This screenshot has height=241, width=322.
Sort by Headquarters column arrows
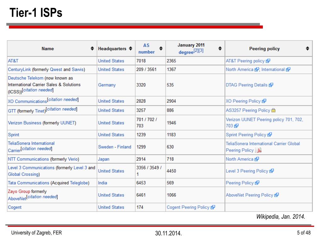tap(130, 49)
